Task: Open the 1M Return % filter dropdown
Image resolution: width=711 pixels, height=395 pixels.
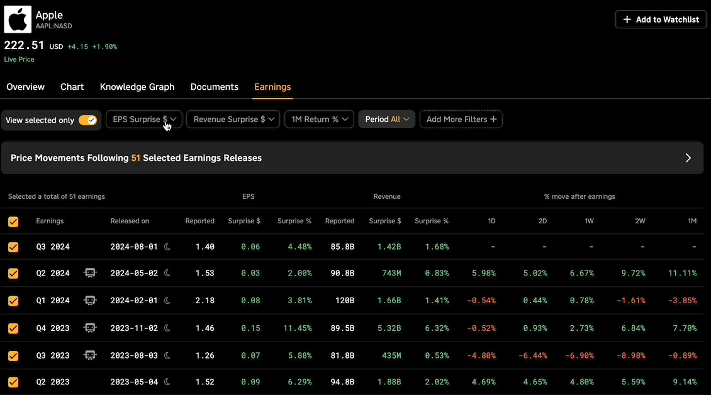Action: [x=319, y=120]
